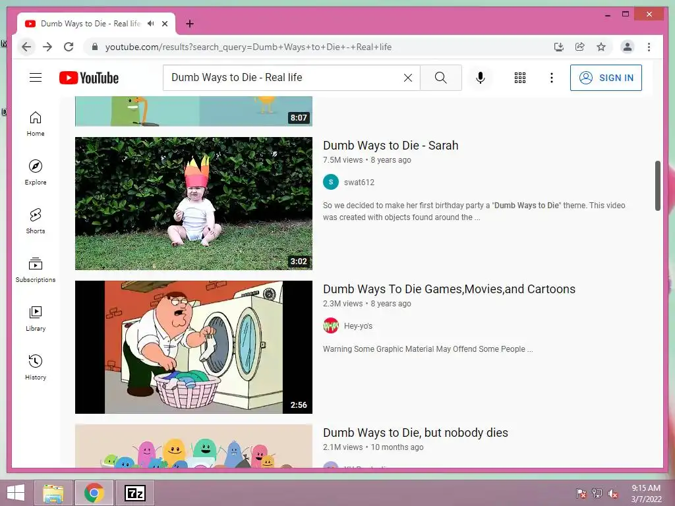Click 'Warning Some Graphic Material' description
The image size is (675, 506).
click(x=428, y=349)
